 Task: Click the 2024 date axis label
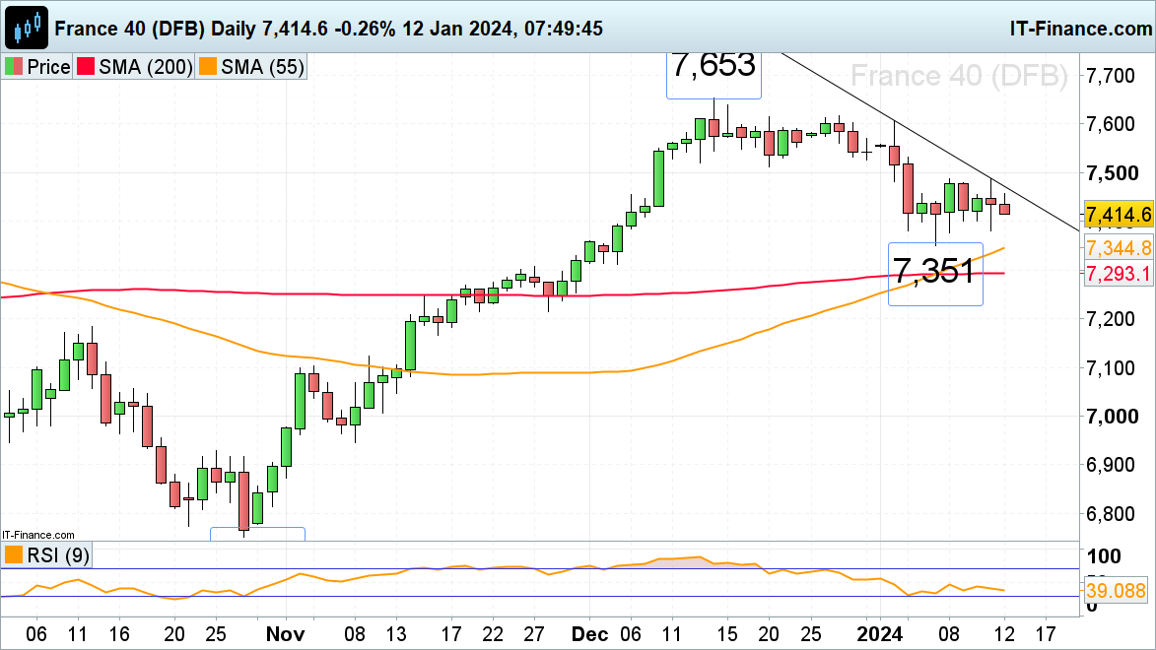click(879, 634)
